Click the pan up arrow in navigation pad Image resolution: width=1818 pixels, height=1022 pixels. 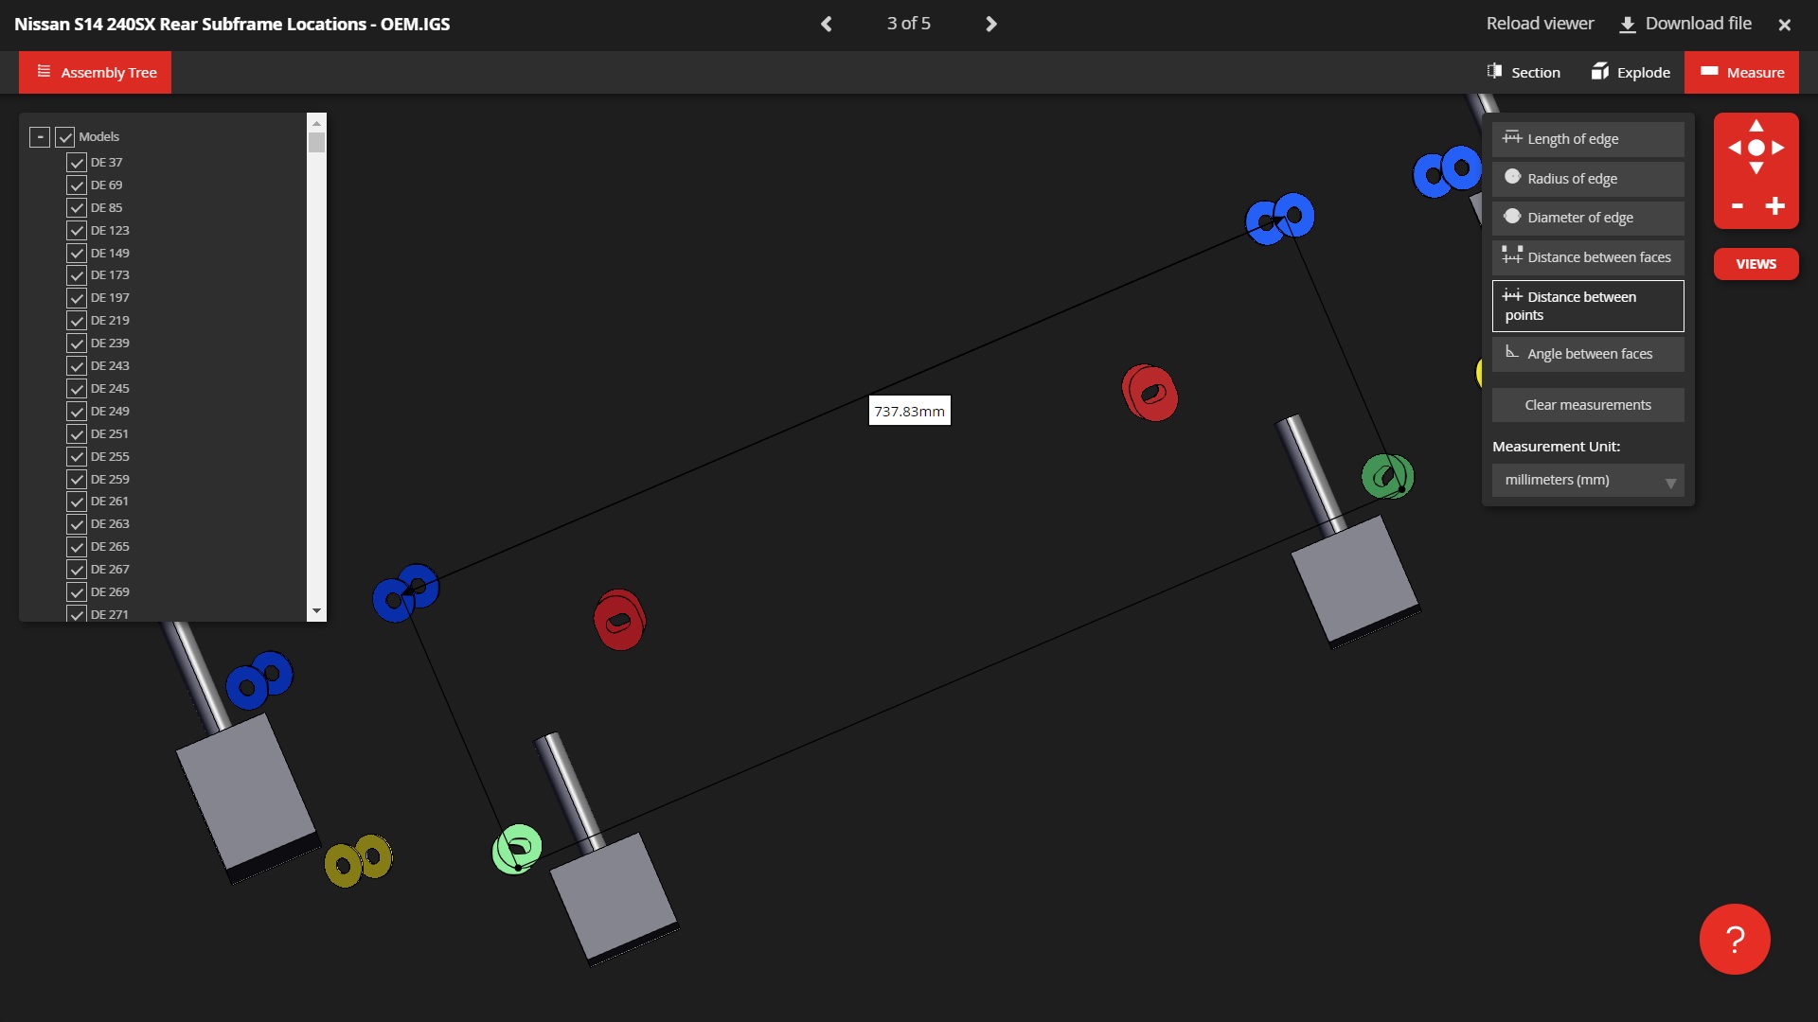(x=1756, y=126)
